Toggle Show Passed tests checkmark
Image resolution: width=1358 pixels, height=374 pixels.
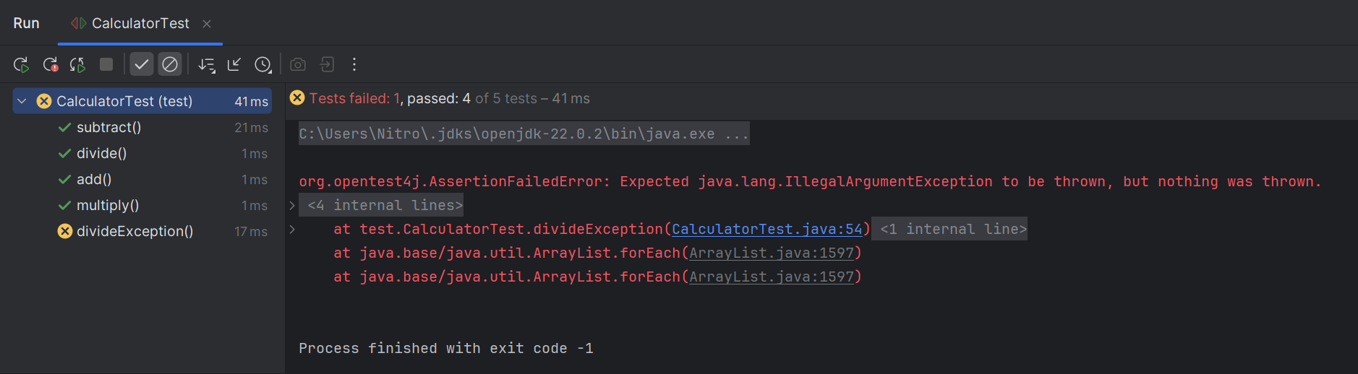[x=142, y=65]
